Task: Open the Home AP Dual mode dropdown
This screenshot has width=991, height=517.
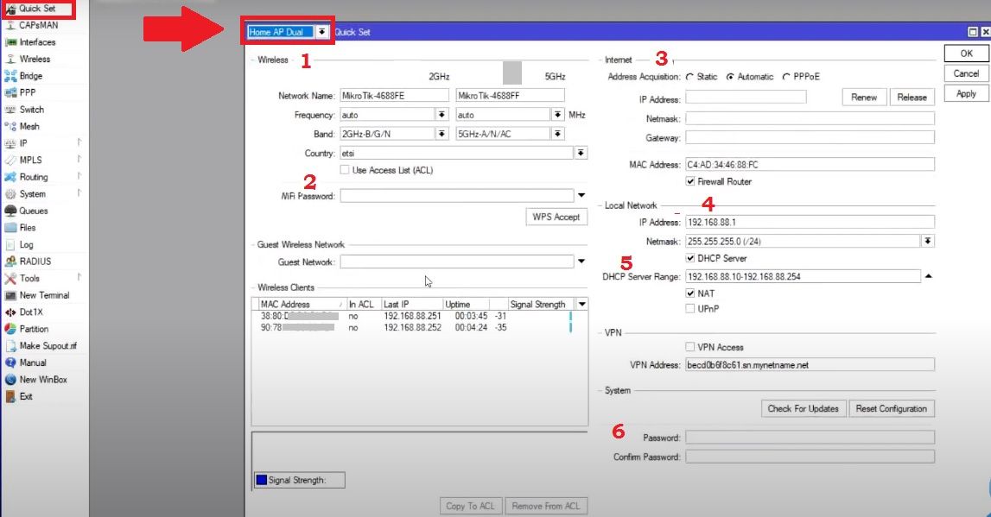Action: [321, 32]
